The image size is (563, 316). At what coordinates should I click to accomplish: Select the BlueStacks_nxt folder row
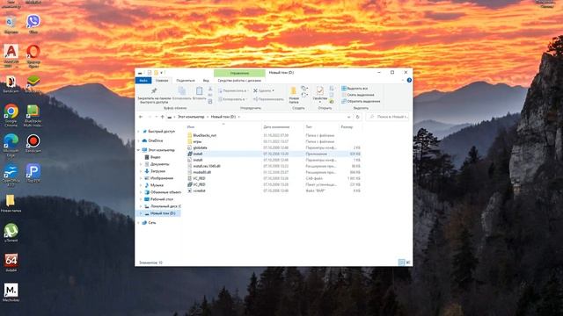point(274,135)
